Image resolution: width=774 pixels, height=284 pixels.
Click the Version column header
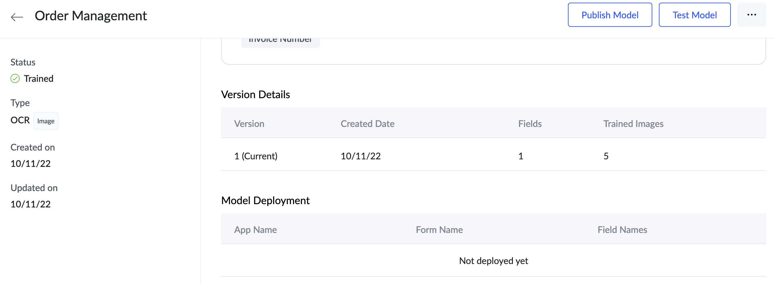click(249, 124)
